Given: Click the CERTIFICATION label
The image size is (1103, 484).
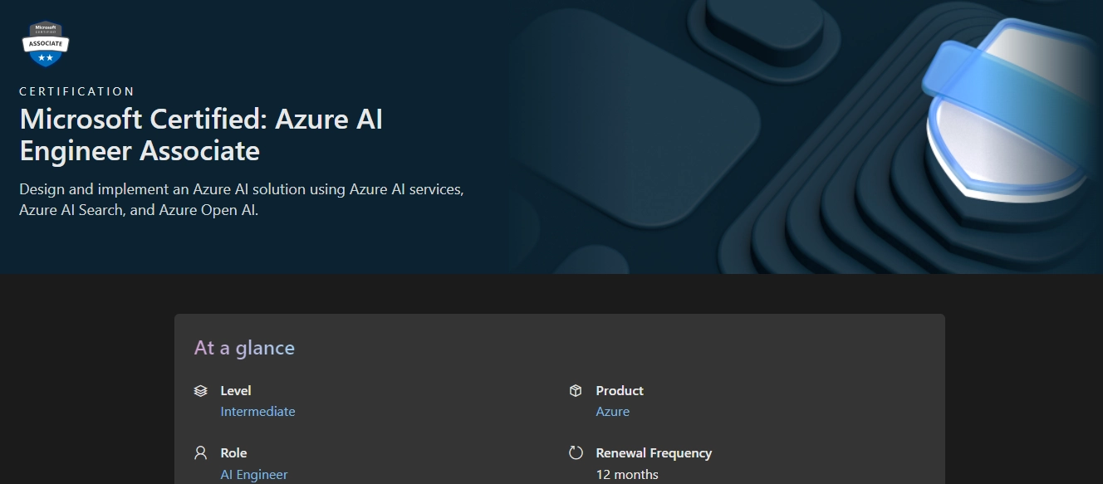Looking at the screenshot, I should (76, 91).
